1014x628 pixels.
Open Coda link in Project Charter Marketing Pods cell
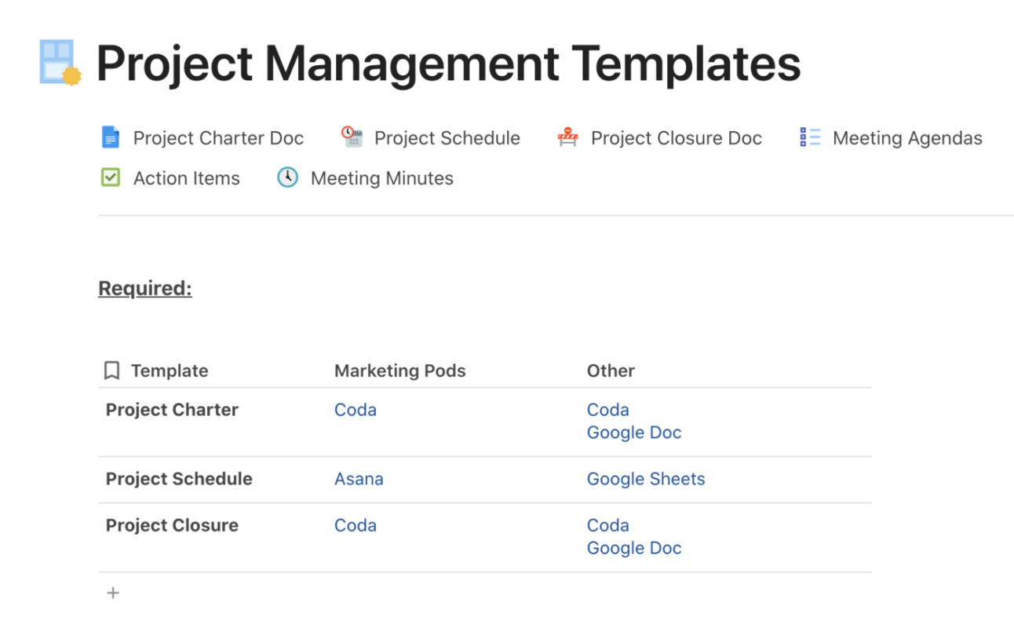355,410
